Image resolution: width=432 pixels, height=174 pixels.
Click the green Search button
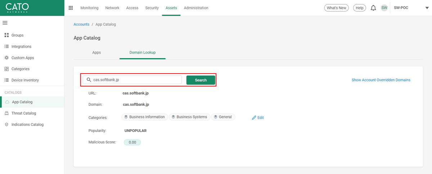point(201,80)
